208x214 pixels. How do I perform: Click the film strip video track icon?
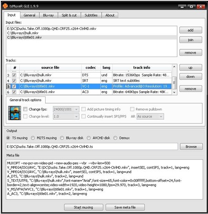15,113
